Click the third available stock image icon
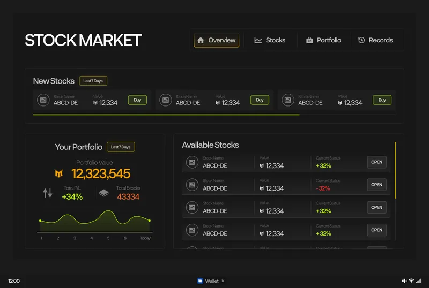429x288 pixels. tap(192, 207)
